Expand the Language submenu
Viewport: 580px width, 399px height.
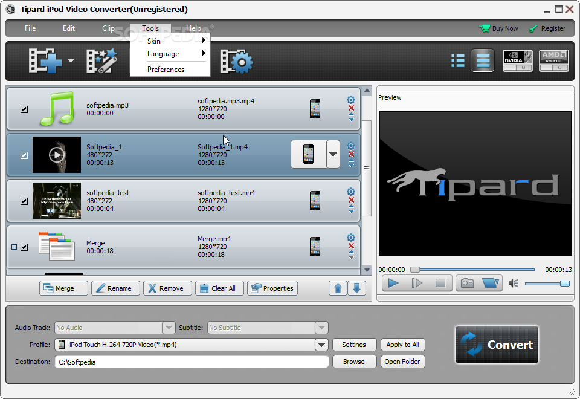click(170, 54)
